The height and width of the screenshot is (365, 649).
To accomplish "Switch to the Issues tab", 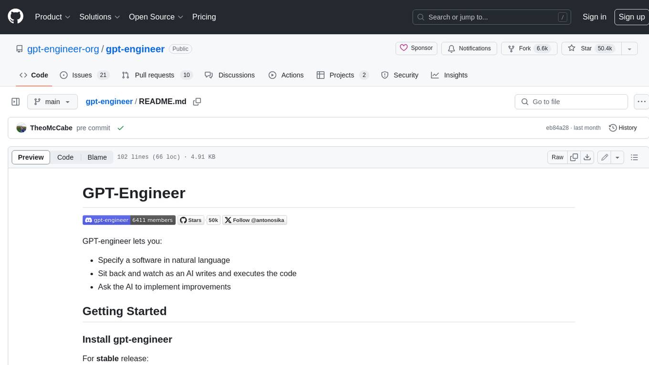I will coord(84,75).
